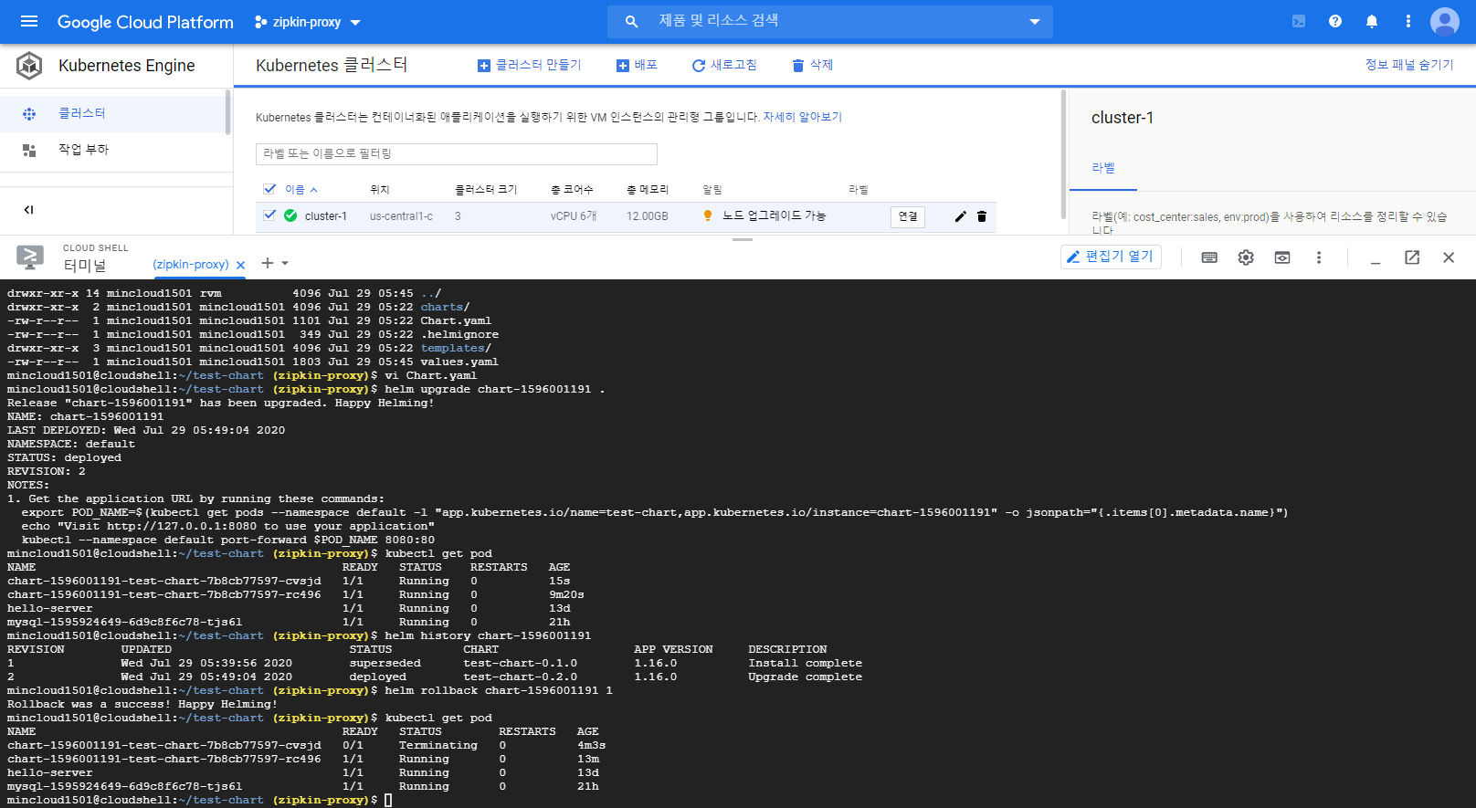Open the zipkin-proxy project selector dropdown
Image resolution: width=1476 pixels, height=808 pixels.
pos(308,22)
